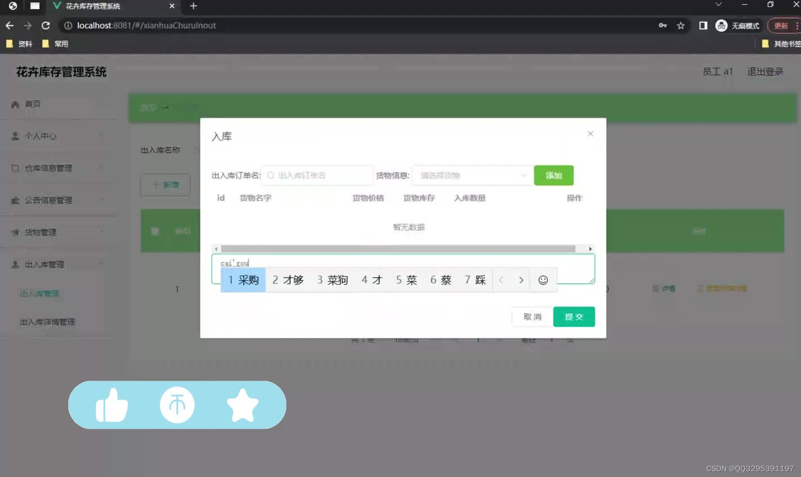Viewport: 801px width, 477px height.
Task: Bookmark this page with star icon
Action: (681, 26)
